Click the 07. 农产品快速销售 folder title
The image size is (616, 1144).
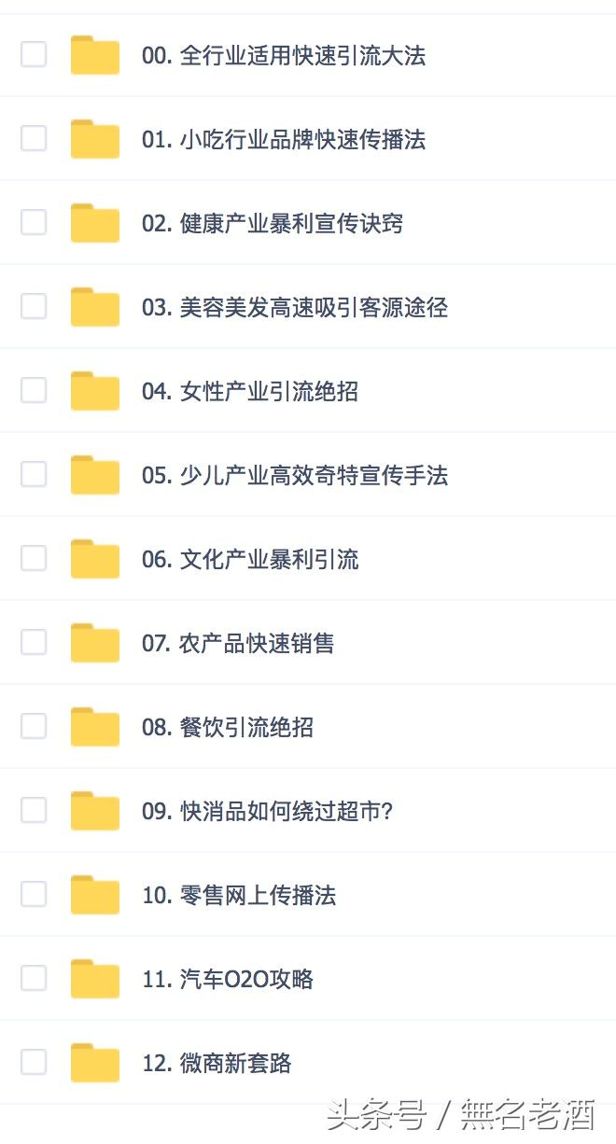(238, 644)
